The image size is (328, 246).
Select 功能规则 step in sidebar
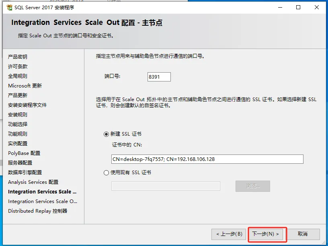point(18,134)
